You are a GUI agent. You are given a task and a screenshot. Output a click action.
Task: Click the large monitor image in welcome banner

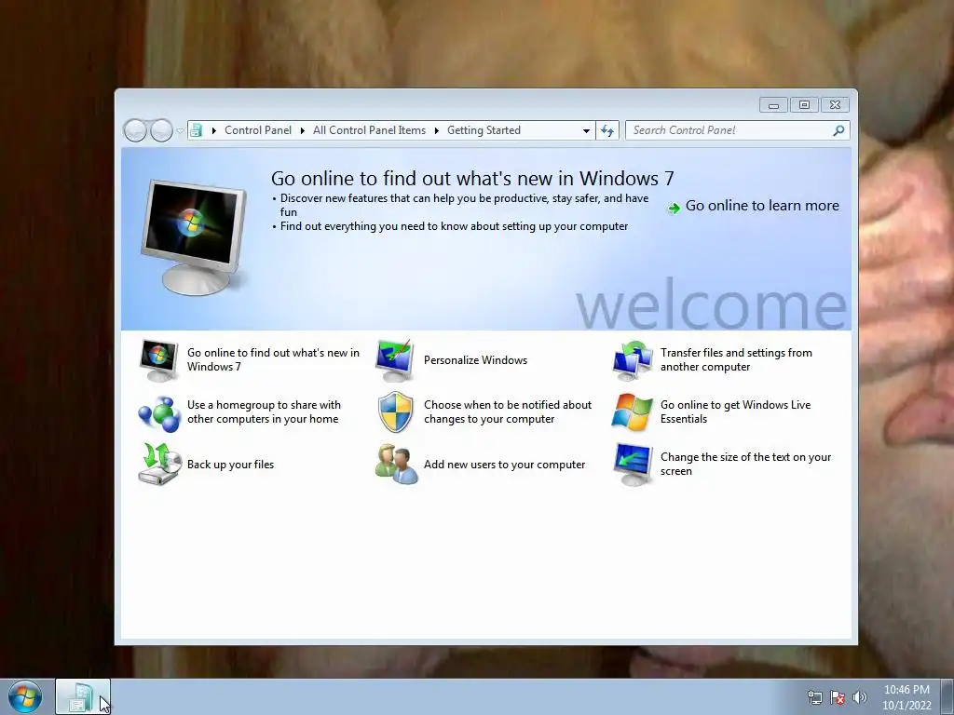(x=194, y=237)
